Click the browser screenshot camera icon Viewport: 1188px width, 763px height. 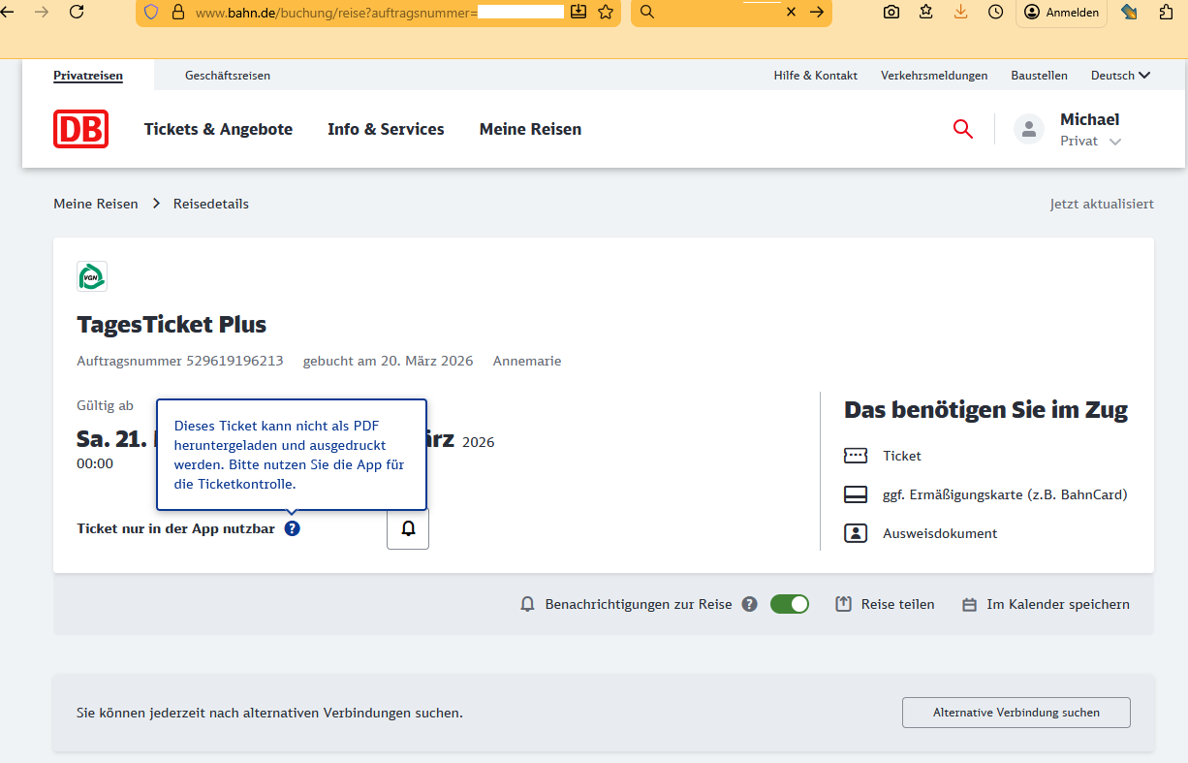(891, 12)
